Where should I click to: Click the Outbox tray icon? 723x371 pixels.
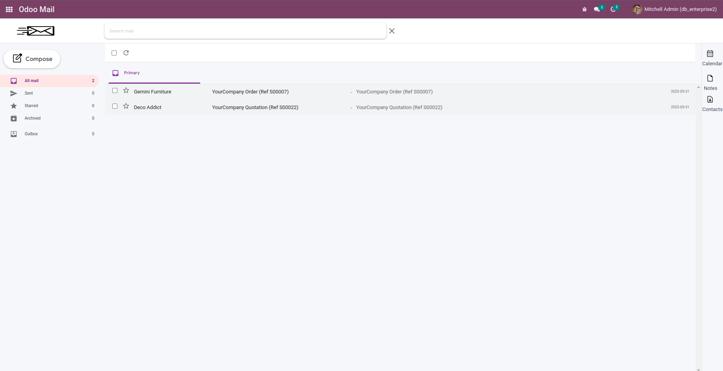pyautogui.click(x=14, y=134)
